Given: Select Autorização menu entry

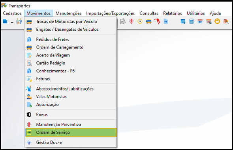Looking at the screenshot, I should (x=71, y=104).
